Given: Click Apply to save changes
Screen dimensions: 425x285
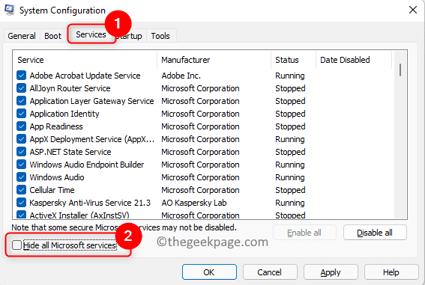Looking at the screenshot, I should [x=331, y=272].
